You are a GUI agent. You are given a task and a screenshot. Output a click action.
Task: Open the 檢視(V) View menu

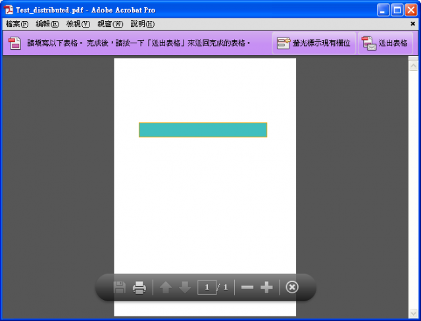point(78,24)
